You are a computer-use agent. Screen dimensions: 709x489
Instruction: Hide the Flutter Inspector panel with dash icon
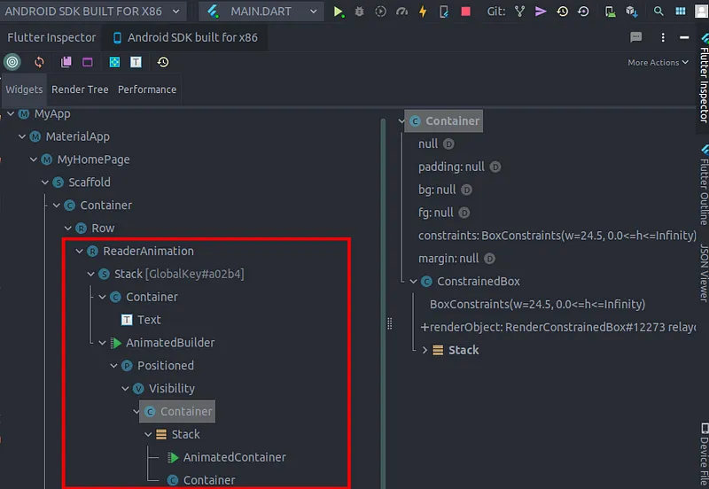tap(684, 37)
